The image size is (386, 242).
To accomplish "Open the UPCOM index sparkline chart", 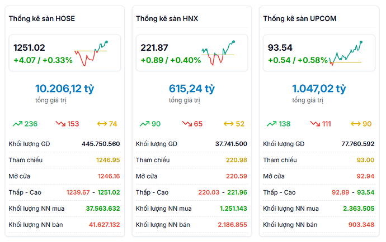I will [x=346, y=51].
